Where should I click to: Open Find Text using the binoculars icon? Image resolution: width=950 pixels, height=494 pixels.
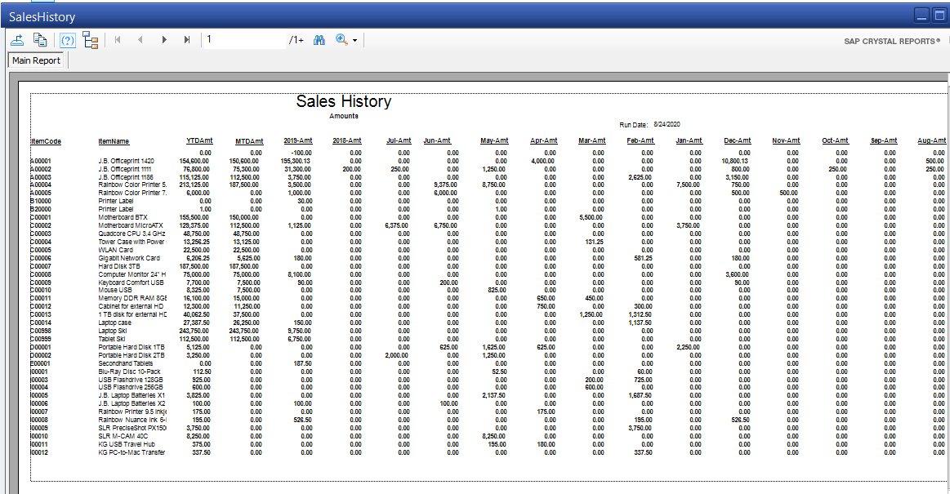[319, 39]
